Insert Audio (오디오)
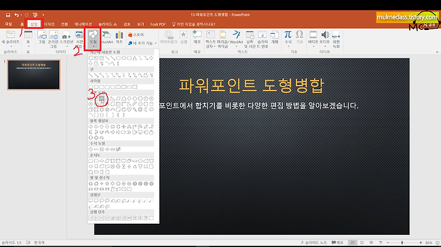441x247 pixels. [x=325, y=39]
